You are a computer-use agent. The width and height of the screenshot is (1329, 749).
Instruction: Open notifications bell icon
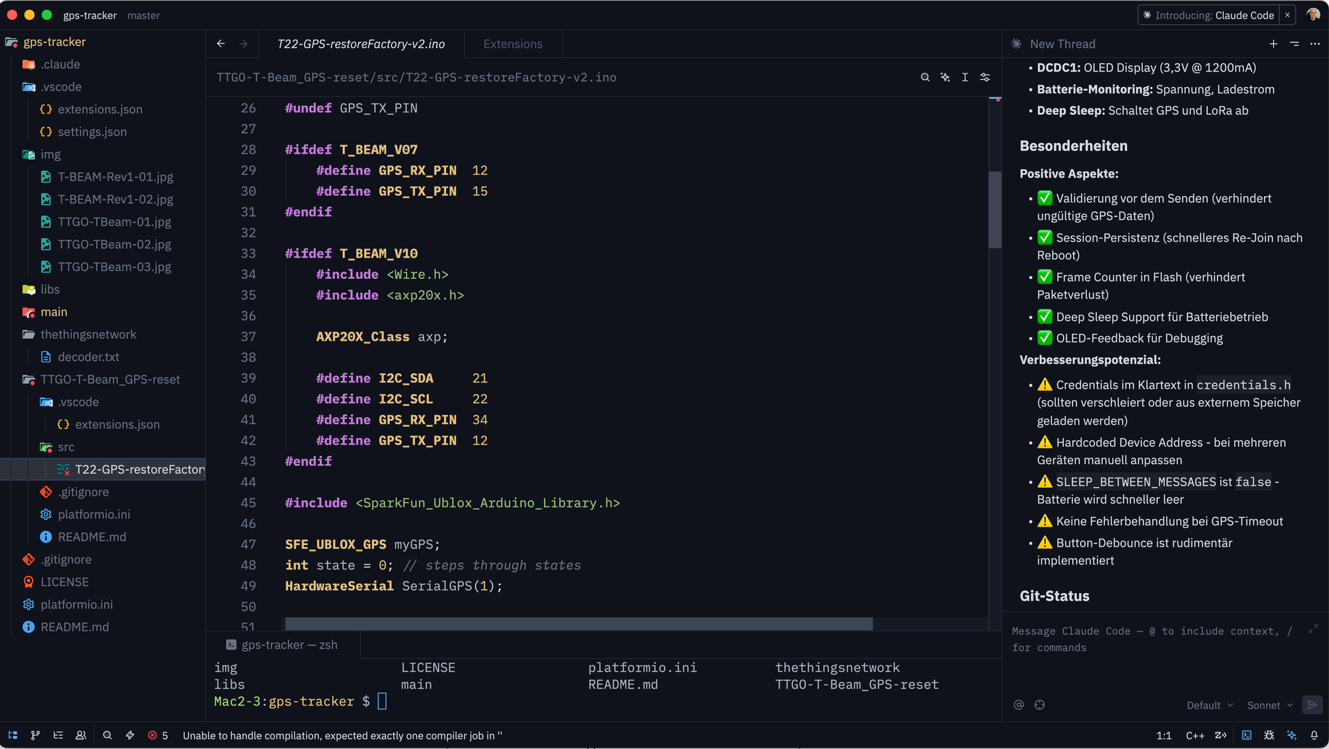[1314, 735]
